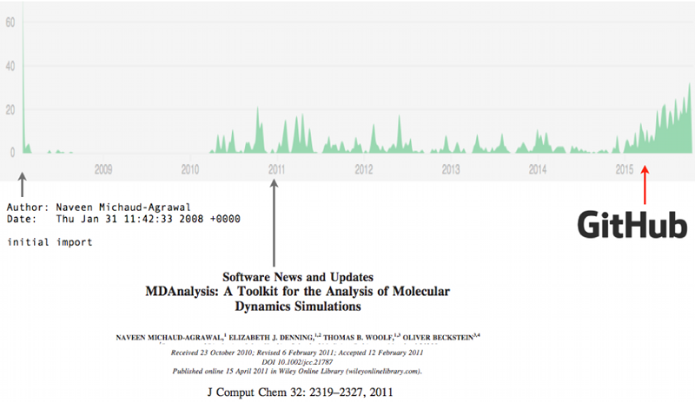Click the 2010 year label on chart axis

[190, 169]
